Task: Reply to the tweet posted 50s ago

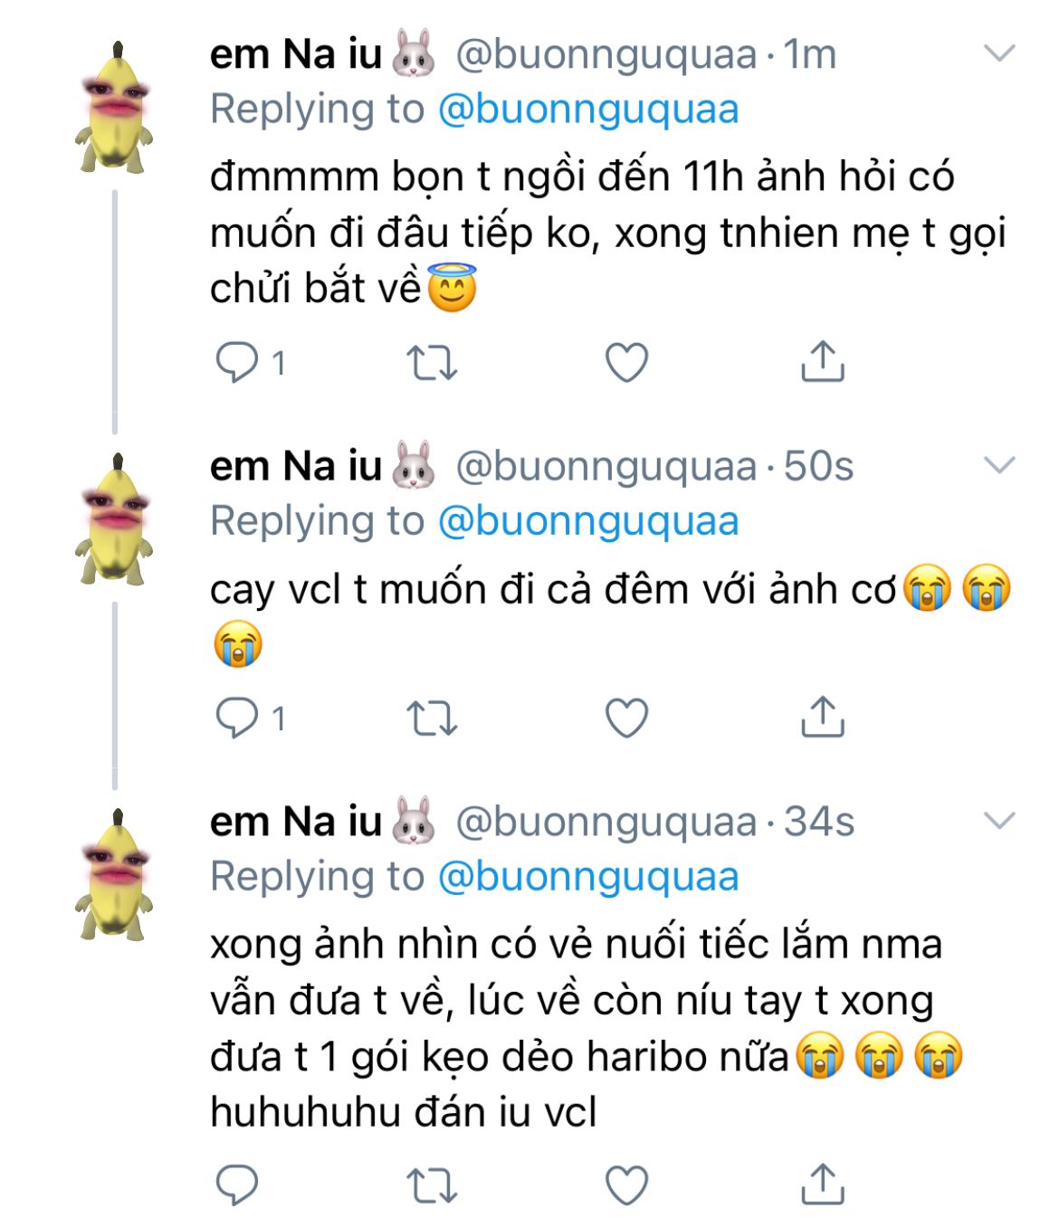Action: 237,719
